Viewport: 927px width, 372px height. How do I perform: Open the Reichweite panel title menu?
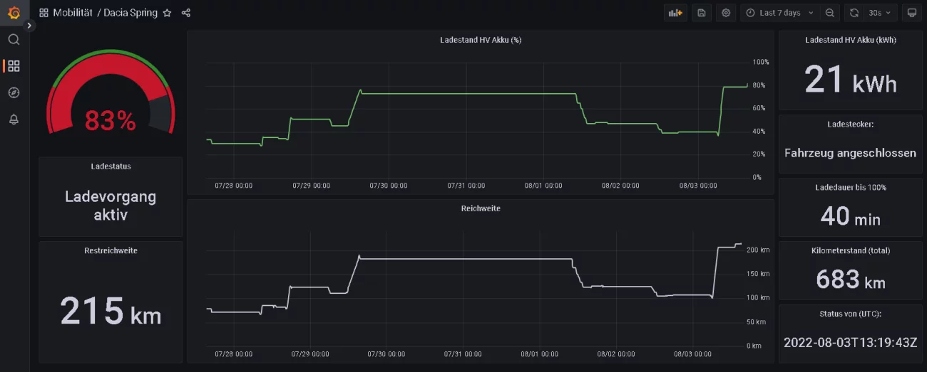click(x=480, y=208)
